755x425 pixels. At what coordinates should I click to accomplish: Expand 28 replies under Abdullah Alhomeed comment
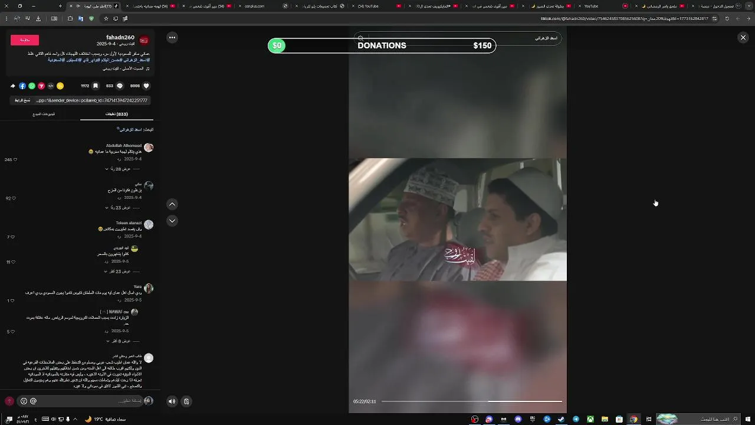pyautogui.click(x=122, y=169)
